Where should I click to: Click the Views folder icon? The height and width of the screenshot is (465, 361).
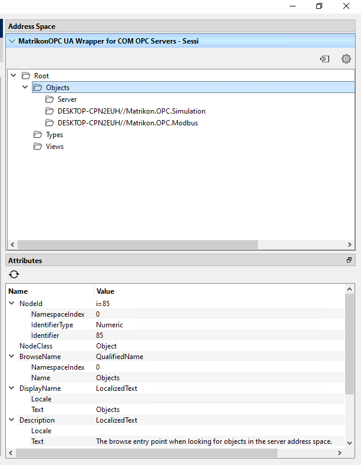[38, 146]
